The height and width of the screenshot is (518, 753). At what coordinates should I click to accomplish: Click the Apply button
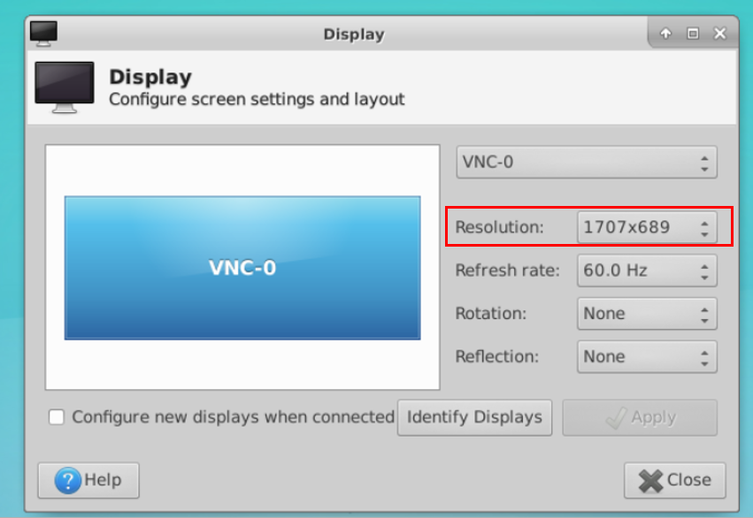[x=640, y=418]
